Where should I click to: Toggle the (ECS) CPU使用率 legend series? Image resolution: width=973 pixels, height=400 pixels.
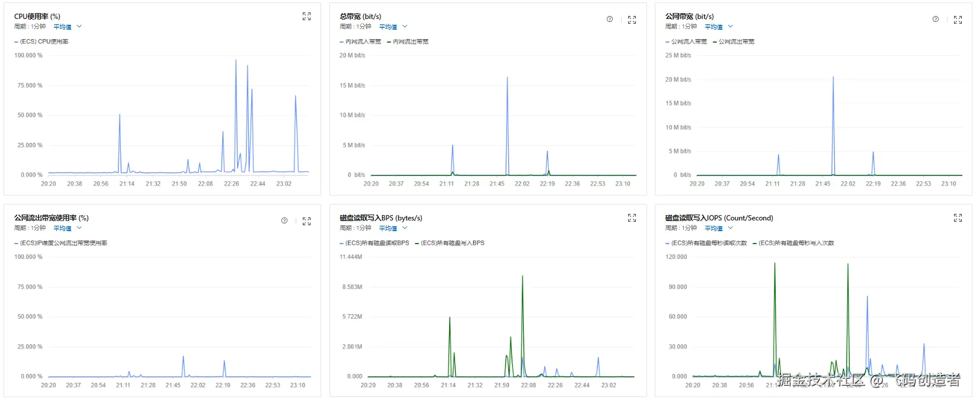tap(41, 41)
